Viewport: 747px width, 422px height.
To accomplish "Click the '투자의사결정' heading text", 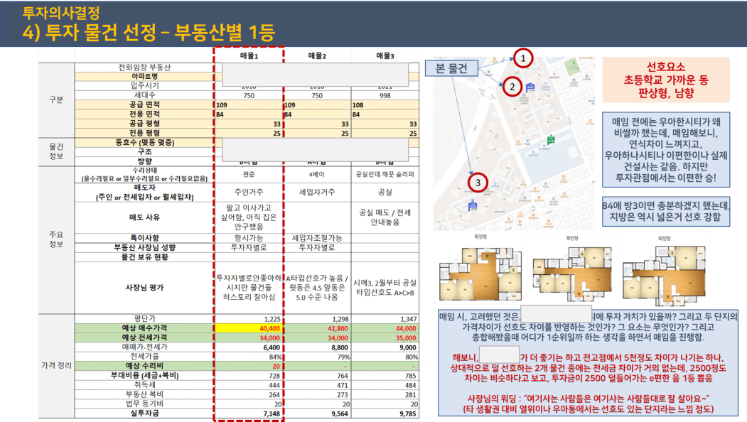I will click(61, 12).
